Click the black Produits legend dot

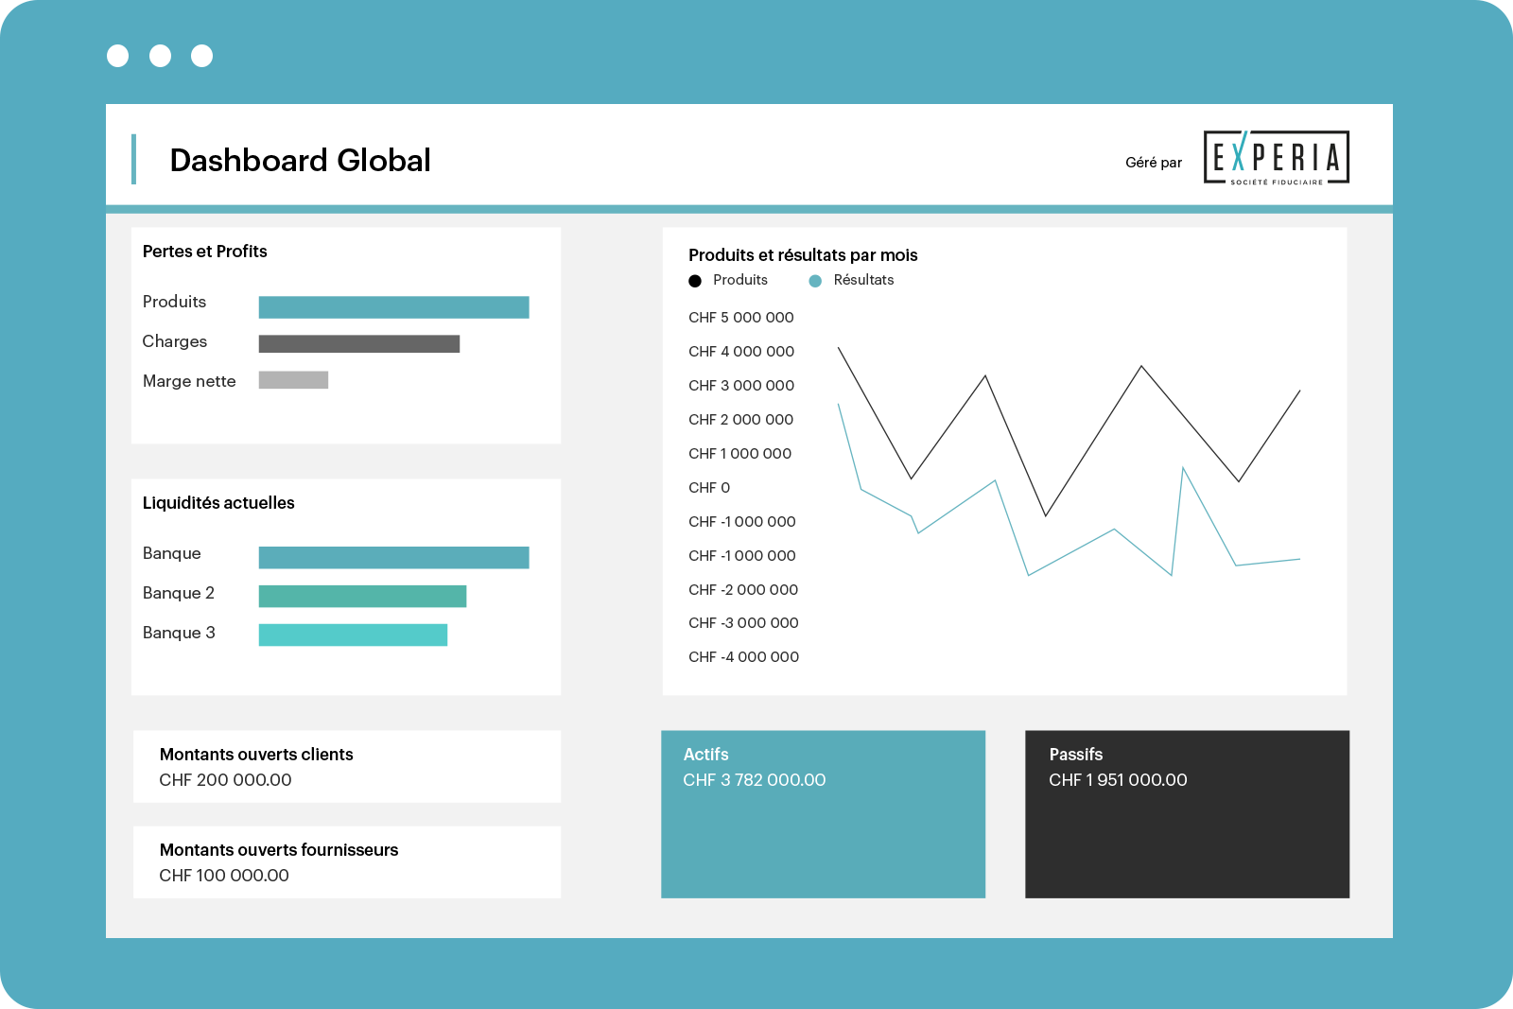click(695, 281)
